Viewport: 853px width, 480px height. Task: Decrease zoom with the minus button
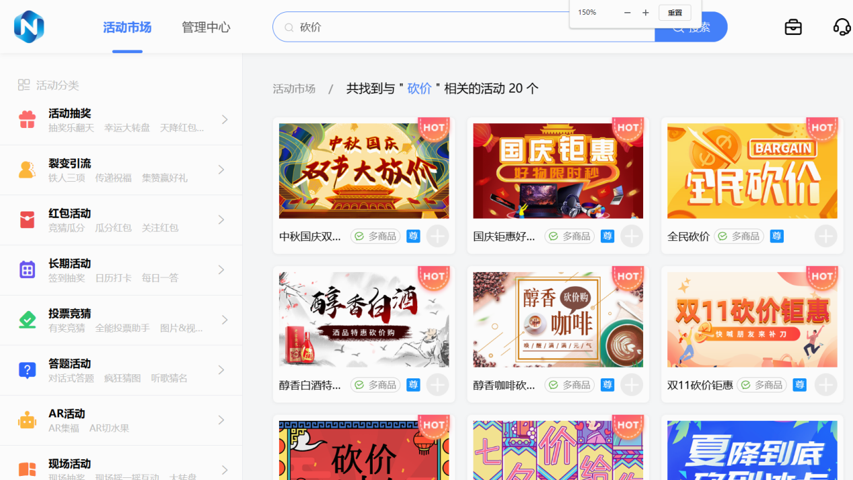pyautogui.click(x=627, y=13)
